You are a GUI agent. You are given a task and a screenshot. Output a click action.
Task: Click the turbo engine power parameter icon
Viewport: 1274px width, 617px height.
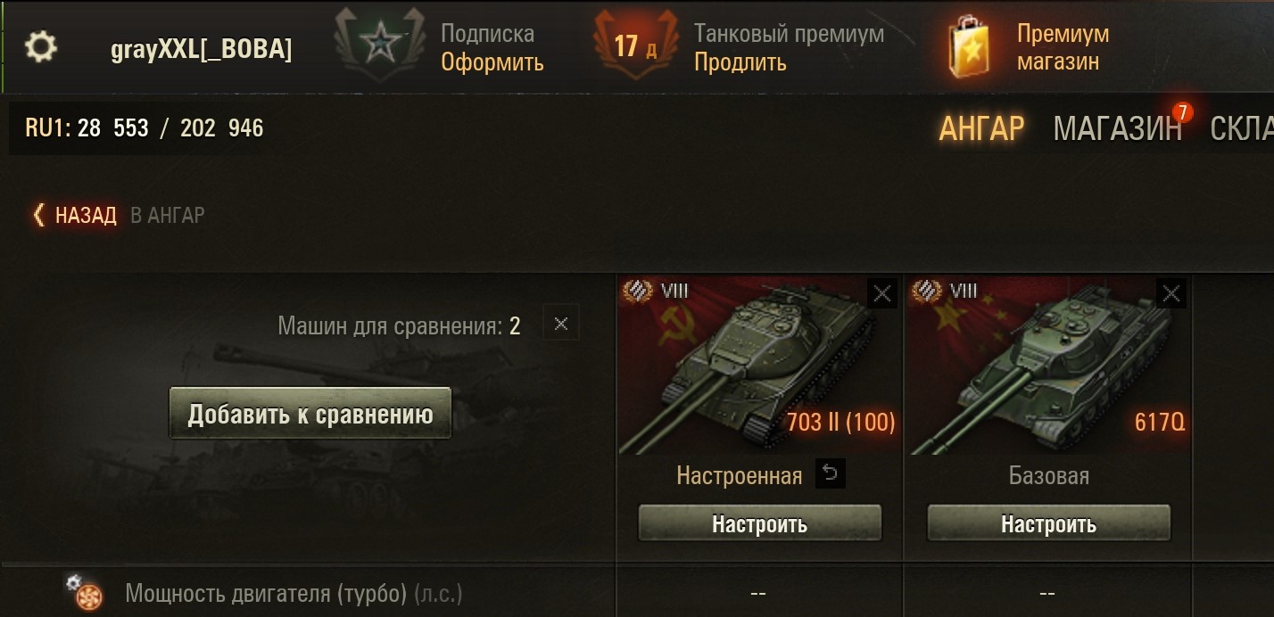click(x=86, y=593)
